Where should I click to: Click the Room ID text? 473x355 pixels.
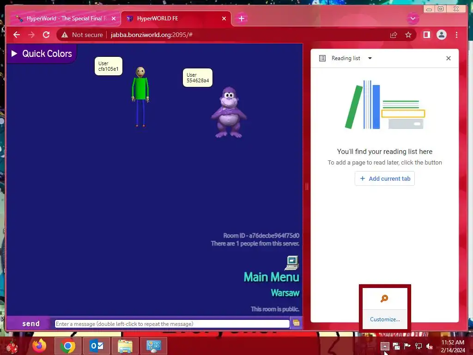click(261, 235)
